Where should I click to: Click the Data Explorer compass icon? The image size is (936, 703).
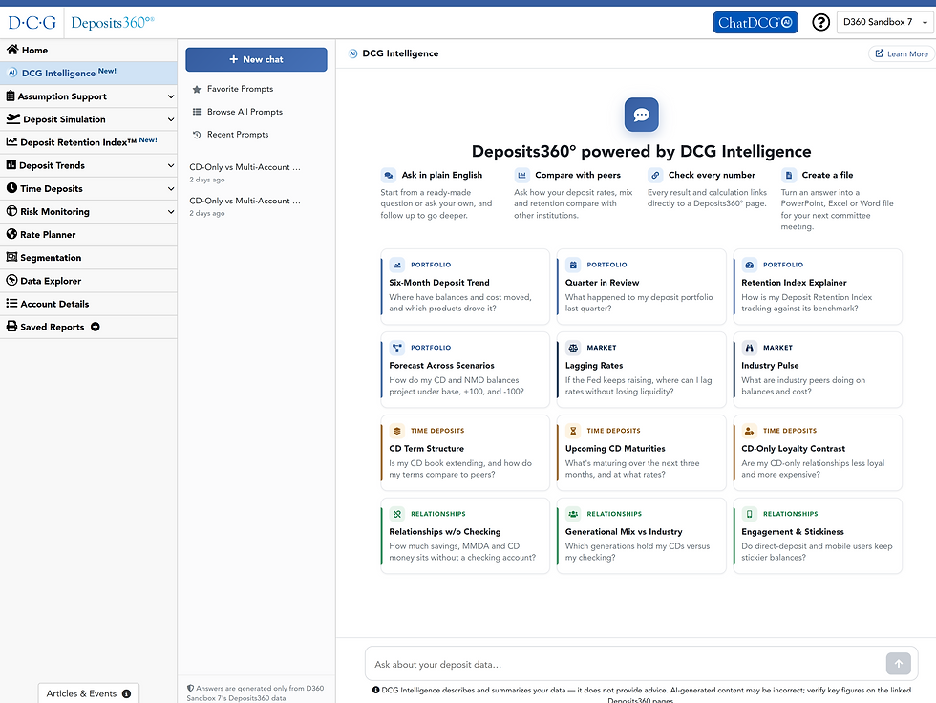(11, 281)
